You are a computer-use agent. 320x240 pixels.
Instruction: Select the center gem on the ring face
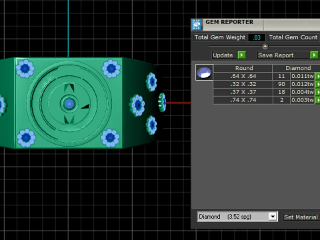tap(69, 103)
